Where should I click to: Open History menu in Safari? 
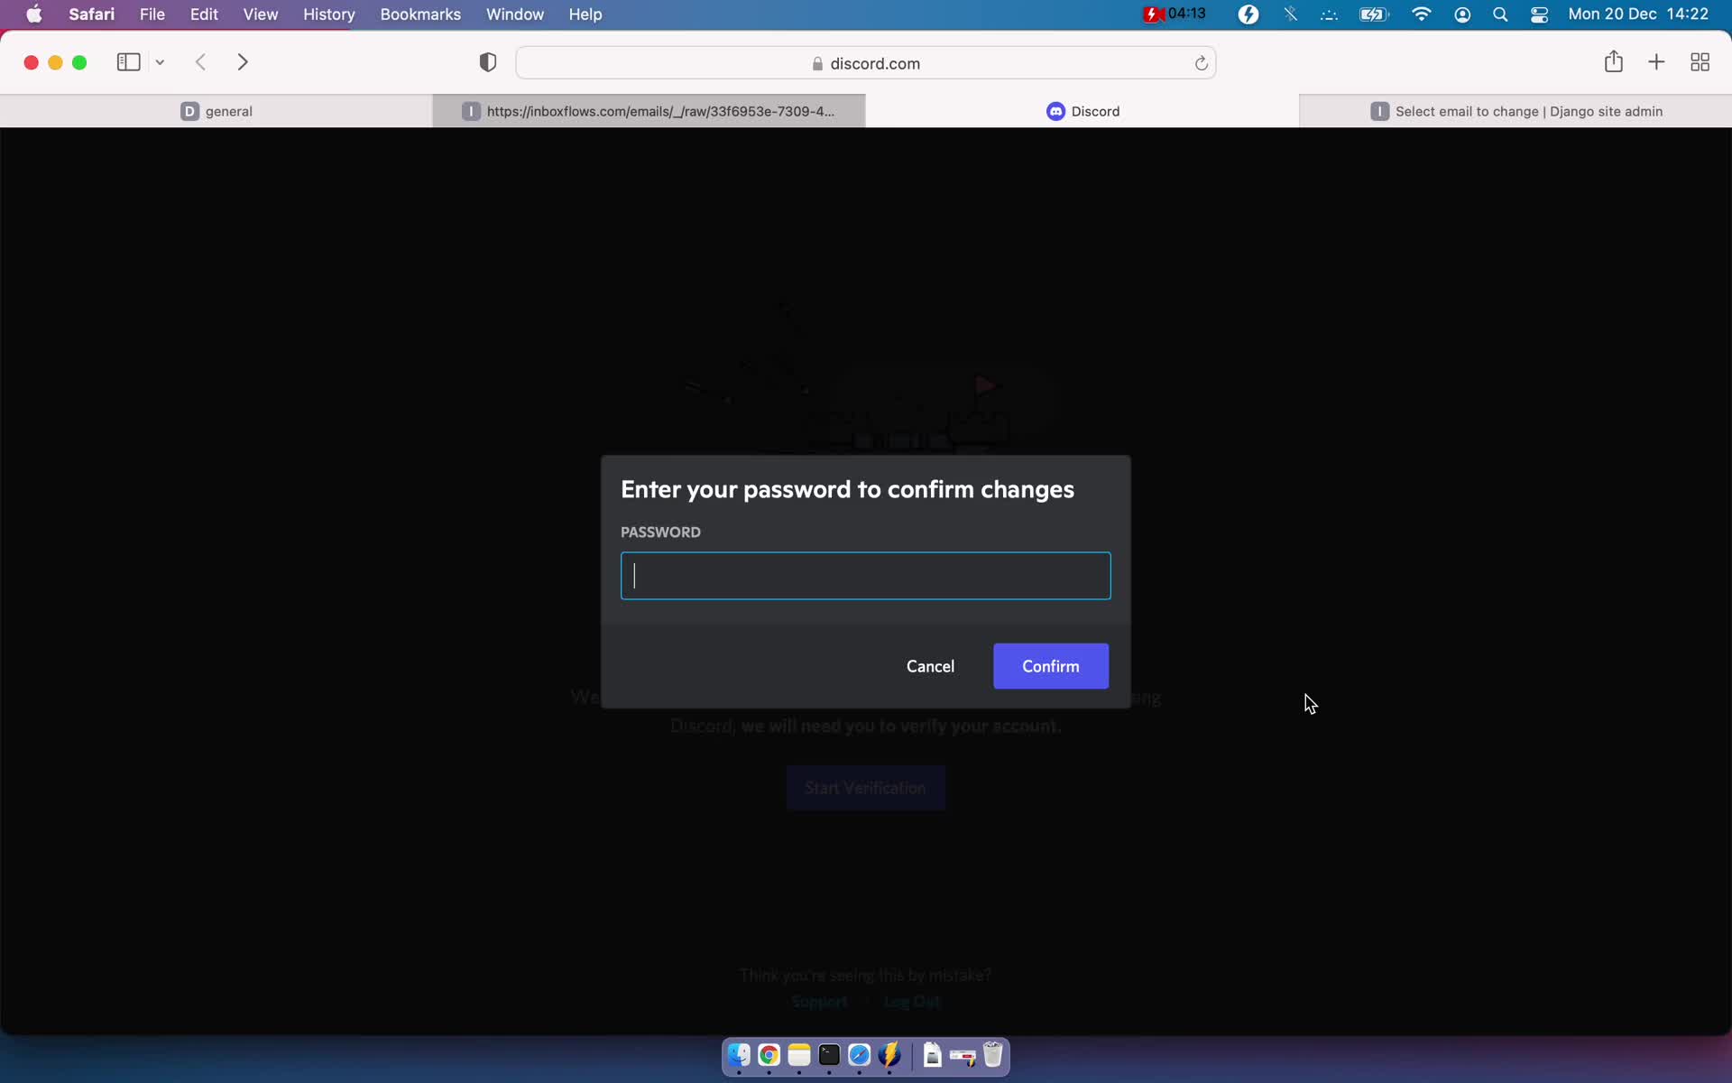(329, 14)
